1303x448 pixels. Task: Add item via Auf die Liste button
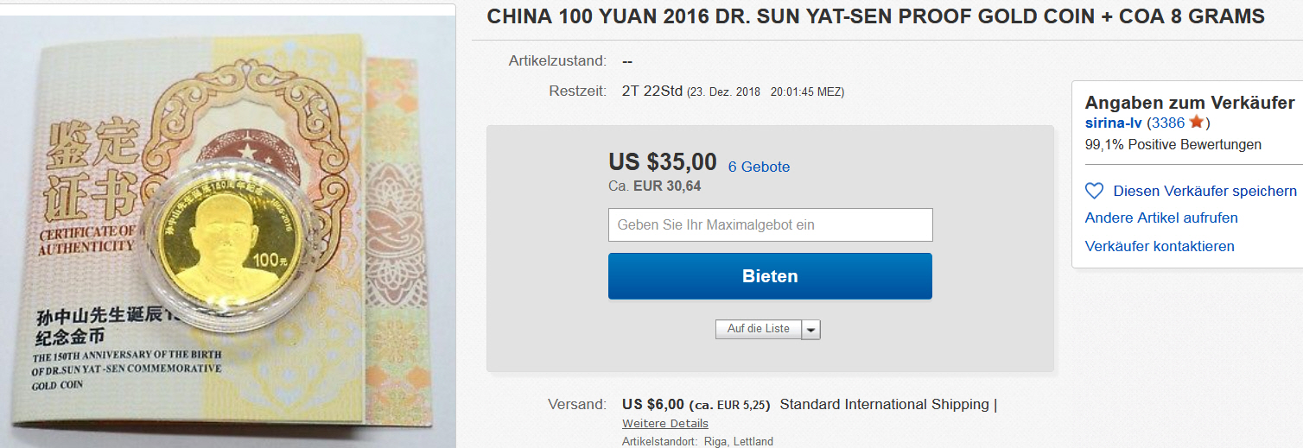click(759, 329)
